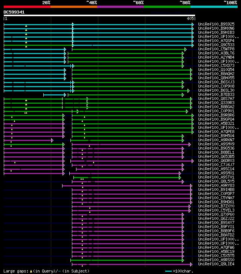Image resolution: width=241 pixels, height=274 pixels.
Task: Click the UniRef100_B9GPQ4 hit name
Action: tap(216, 120)
